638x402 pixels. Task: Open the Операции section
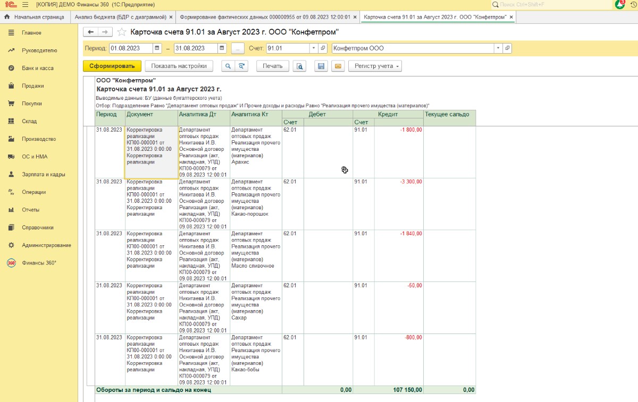coord(33,192)
